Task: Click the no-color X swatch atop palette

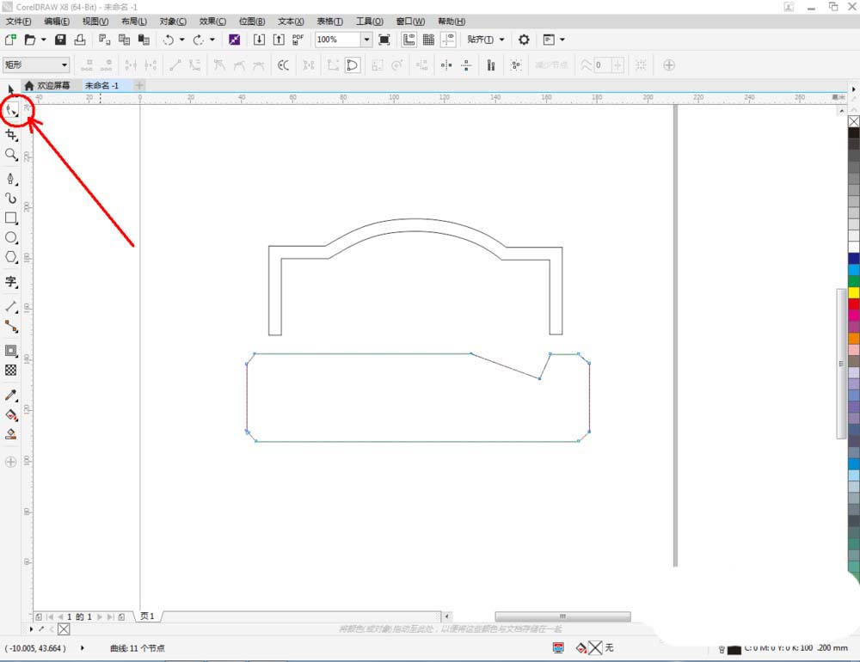Action: click(854, 121)
